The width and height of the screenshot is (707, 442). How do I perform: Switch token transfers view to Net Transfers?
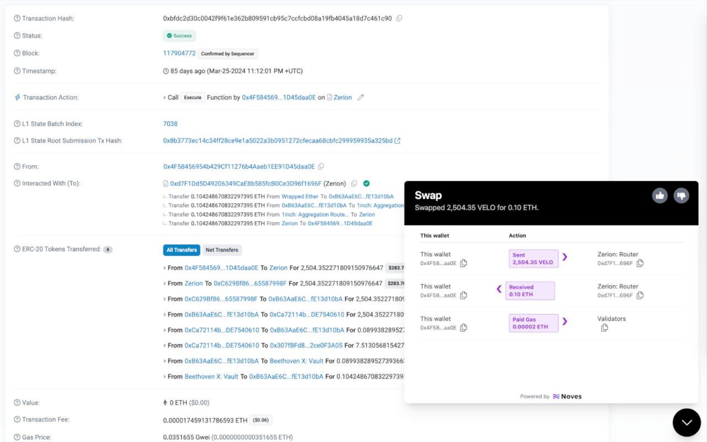(221, 250)
